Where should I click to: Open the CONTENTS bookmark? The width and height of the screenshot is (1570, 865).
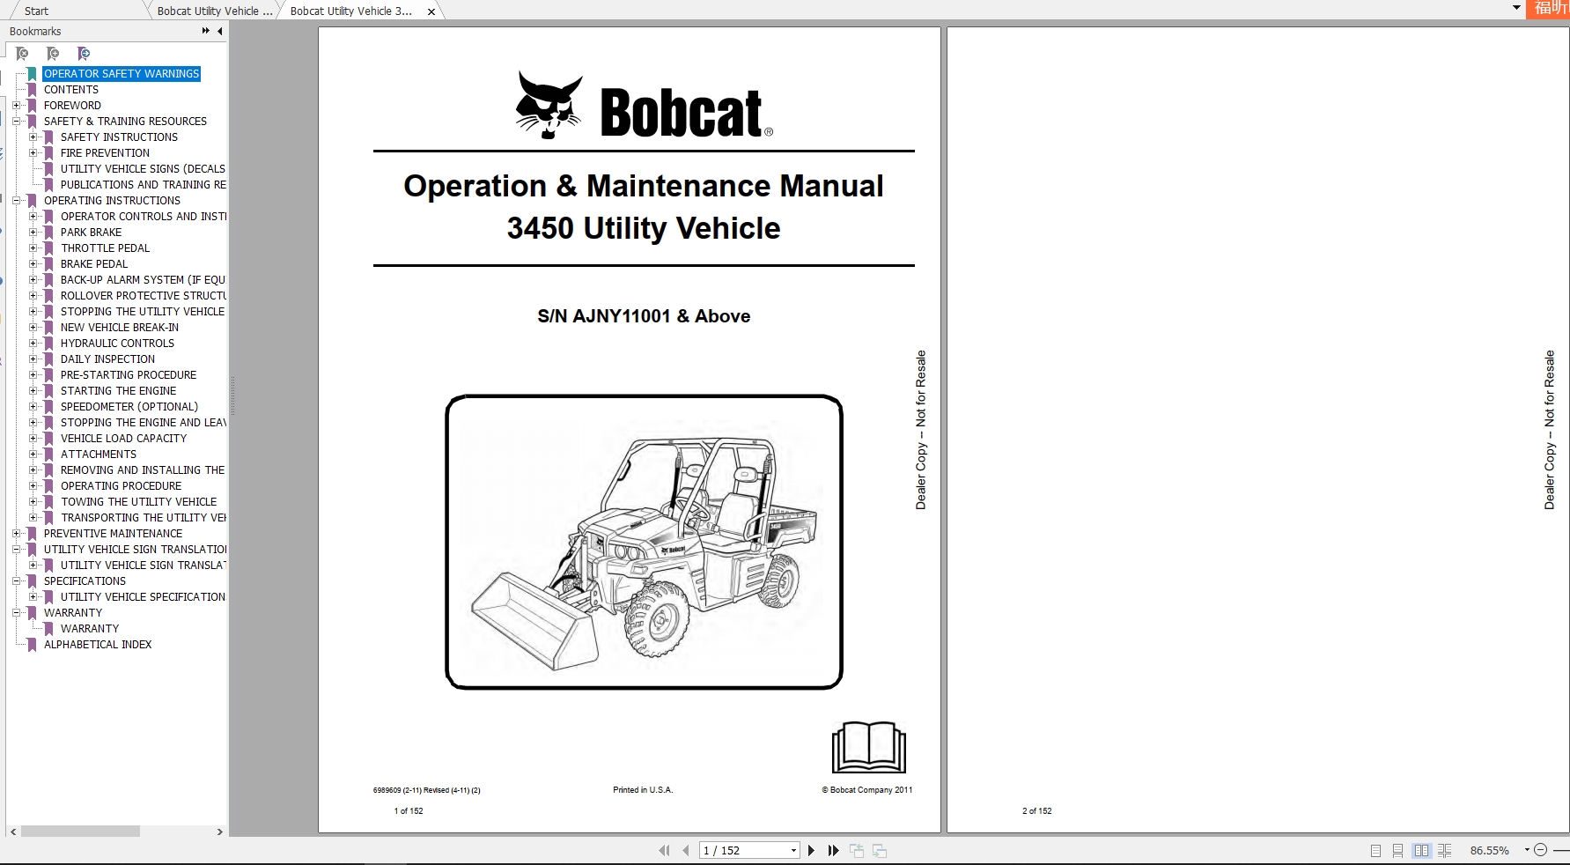[x=71, y=90]
